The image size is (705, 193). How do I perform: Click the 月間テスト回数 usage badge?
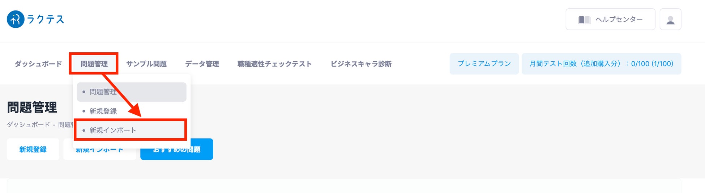pyautogui.click(x=601, y=64)
